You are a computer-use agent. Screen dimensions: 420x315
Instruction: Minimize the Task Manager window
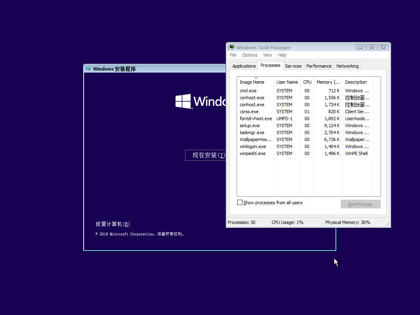pyautogui.click(x=360, y=47)
